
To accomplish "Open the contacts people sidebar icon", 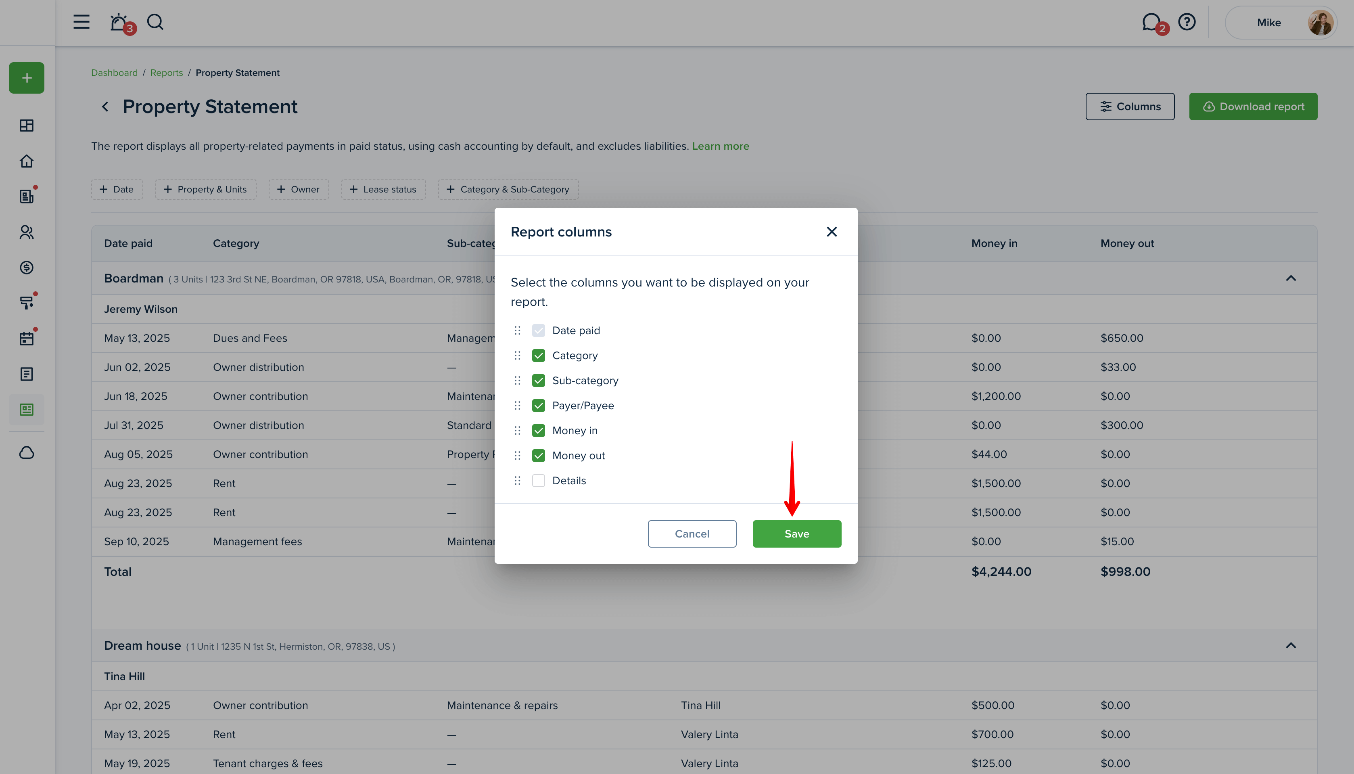I will [x=27, y=232].
